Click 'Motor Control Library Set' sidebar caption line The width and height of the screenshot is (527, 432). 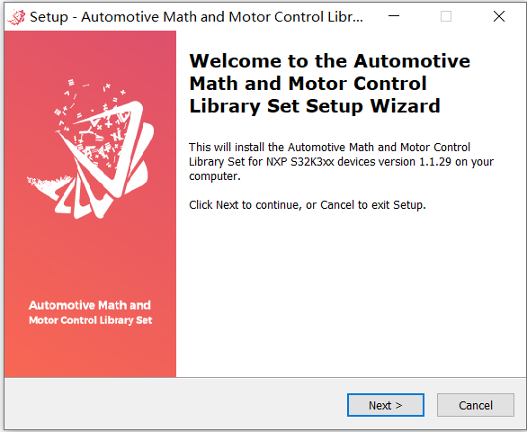91,320
